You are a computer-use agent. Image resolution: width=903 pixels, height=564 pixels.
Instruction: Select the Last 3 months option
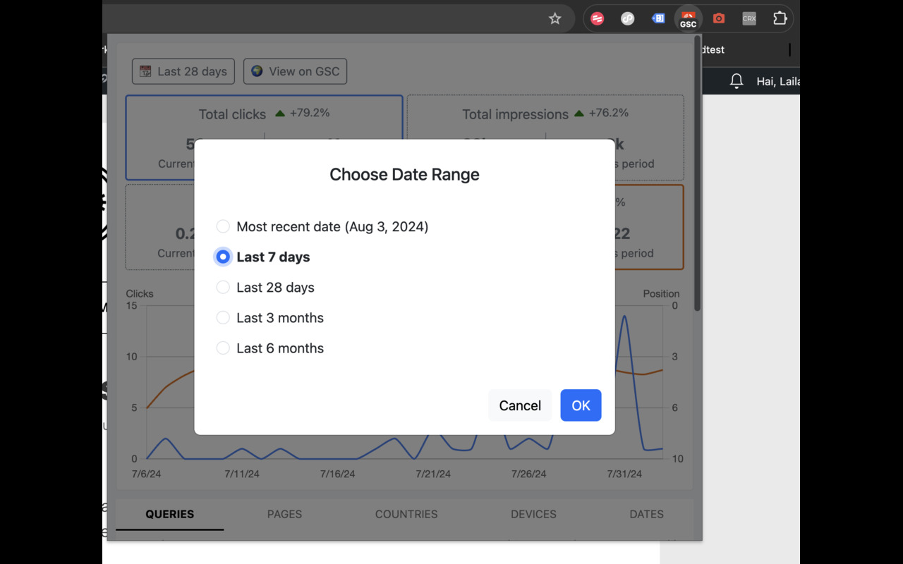(223, 317)
